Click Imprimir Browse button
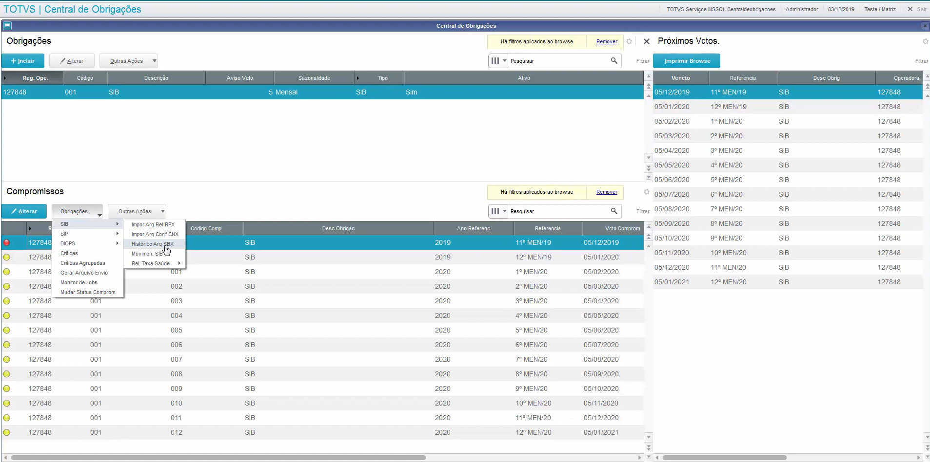The width and height of the screenshot is (930, 462). pos(687,61)
